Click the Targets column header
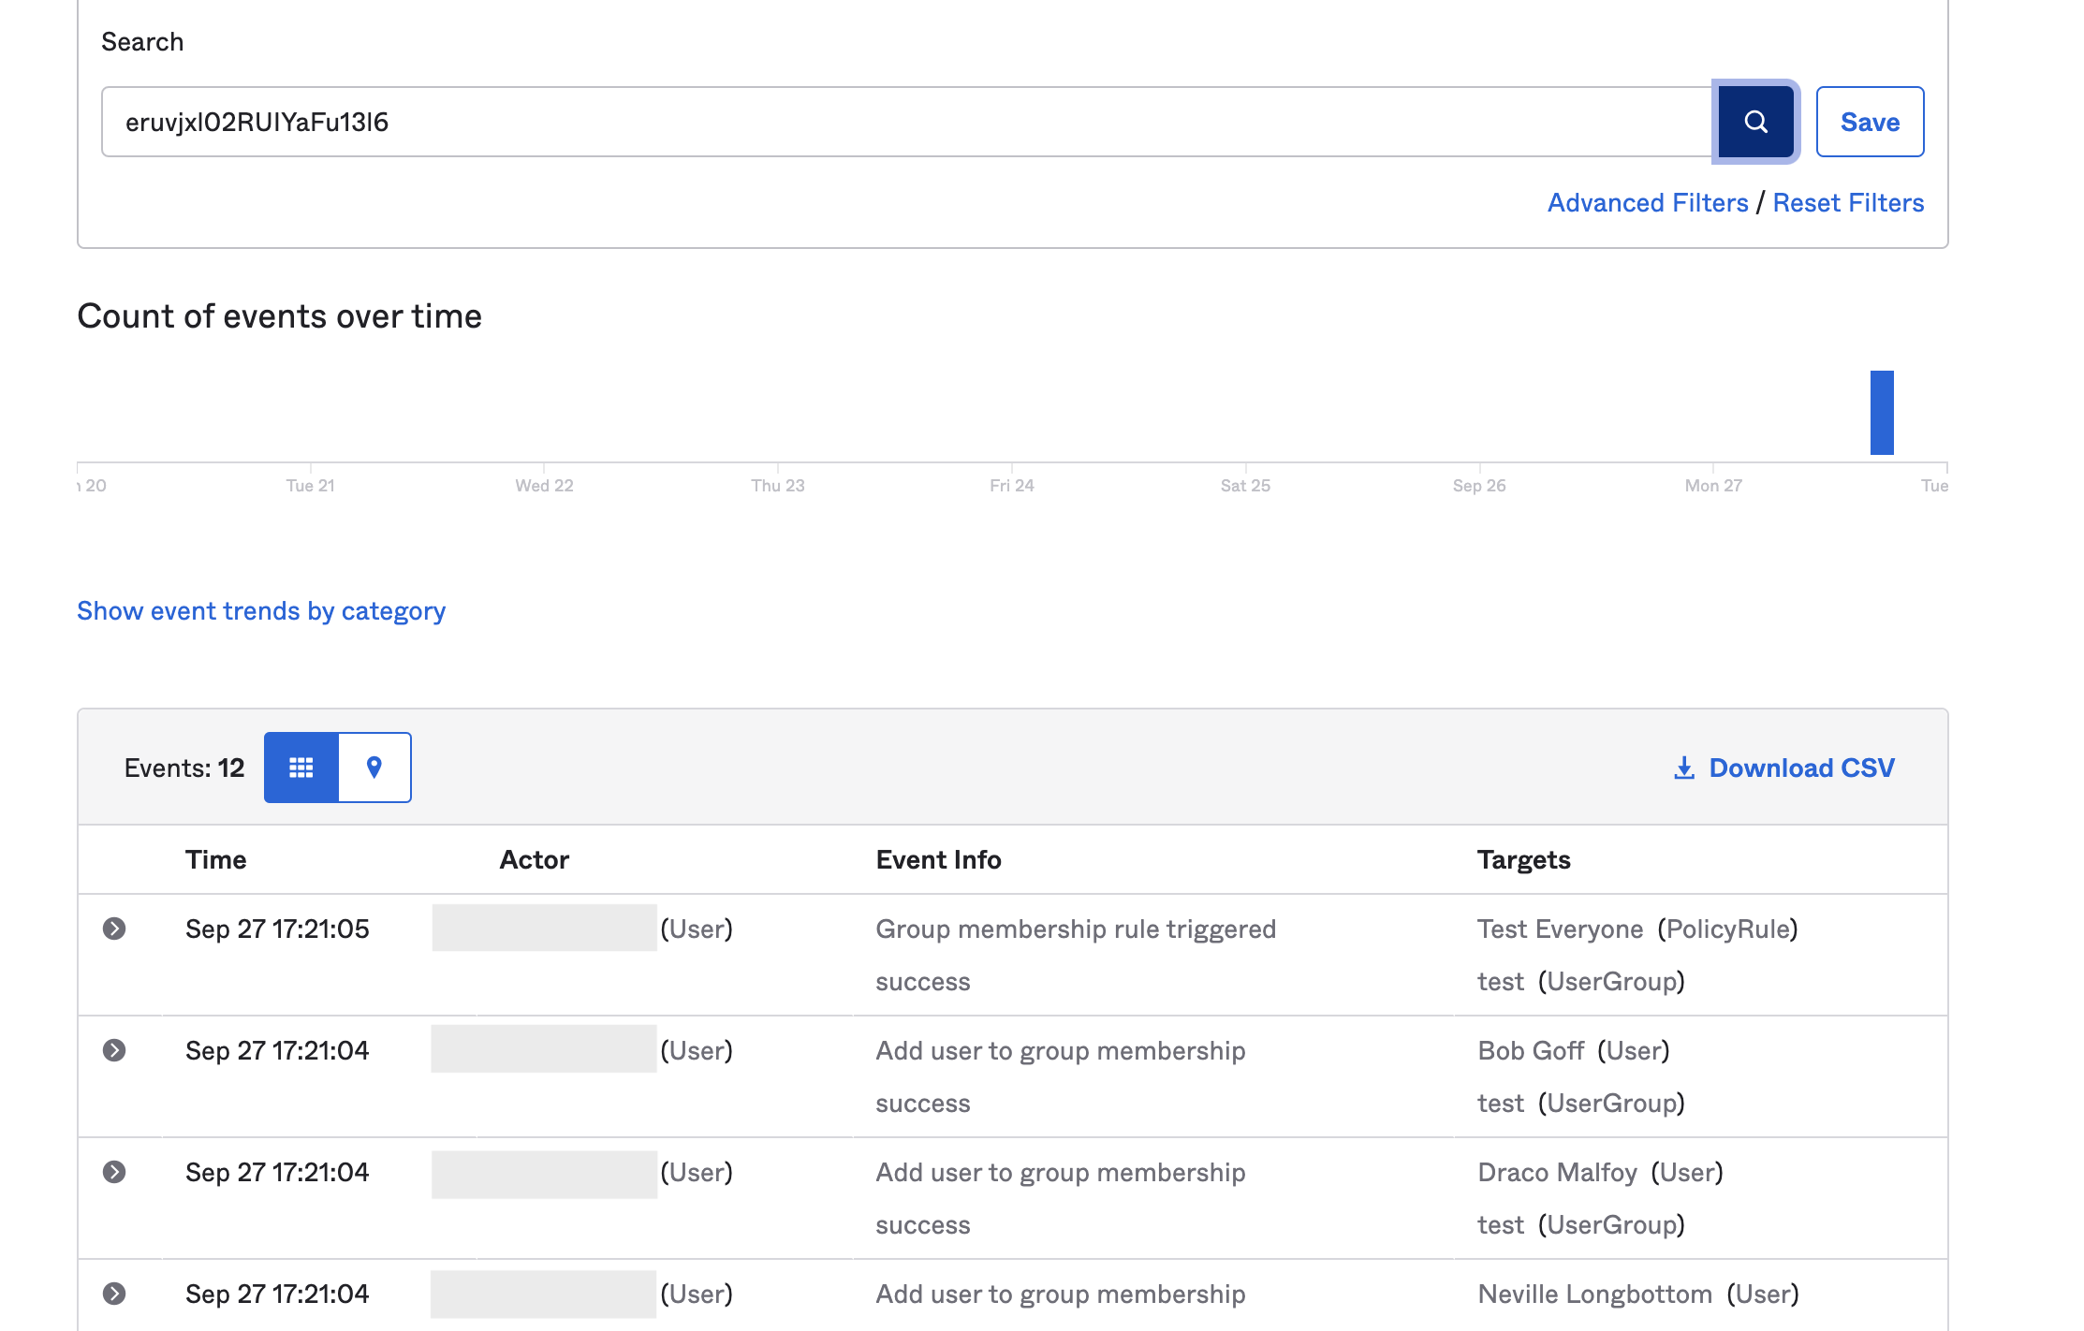This screenshot has height=1331, width=2084. (x=1523, y=859)
